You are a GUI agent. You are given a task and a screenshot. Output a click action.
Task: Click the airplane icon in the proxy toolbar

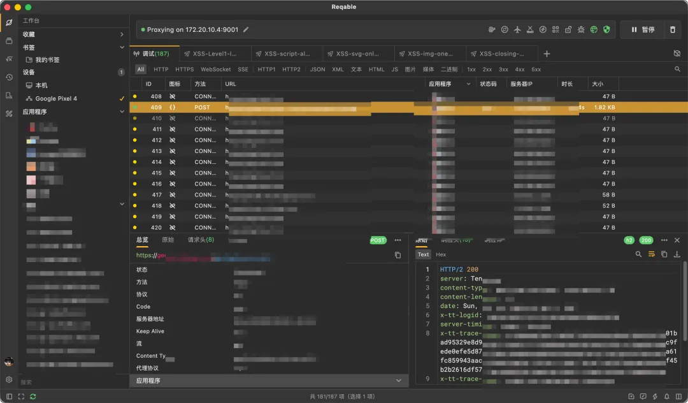517,29
